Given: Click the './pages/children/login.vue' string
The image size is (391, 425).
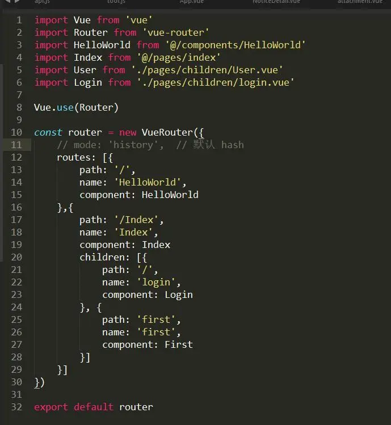Looking at the screenshot, I should click(x=216, y=82).
